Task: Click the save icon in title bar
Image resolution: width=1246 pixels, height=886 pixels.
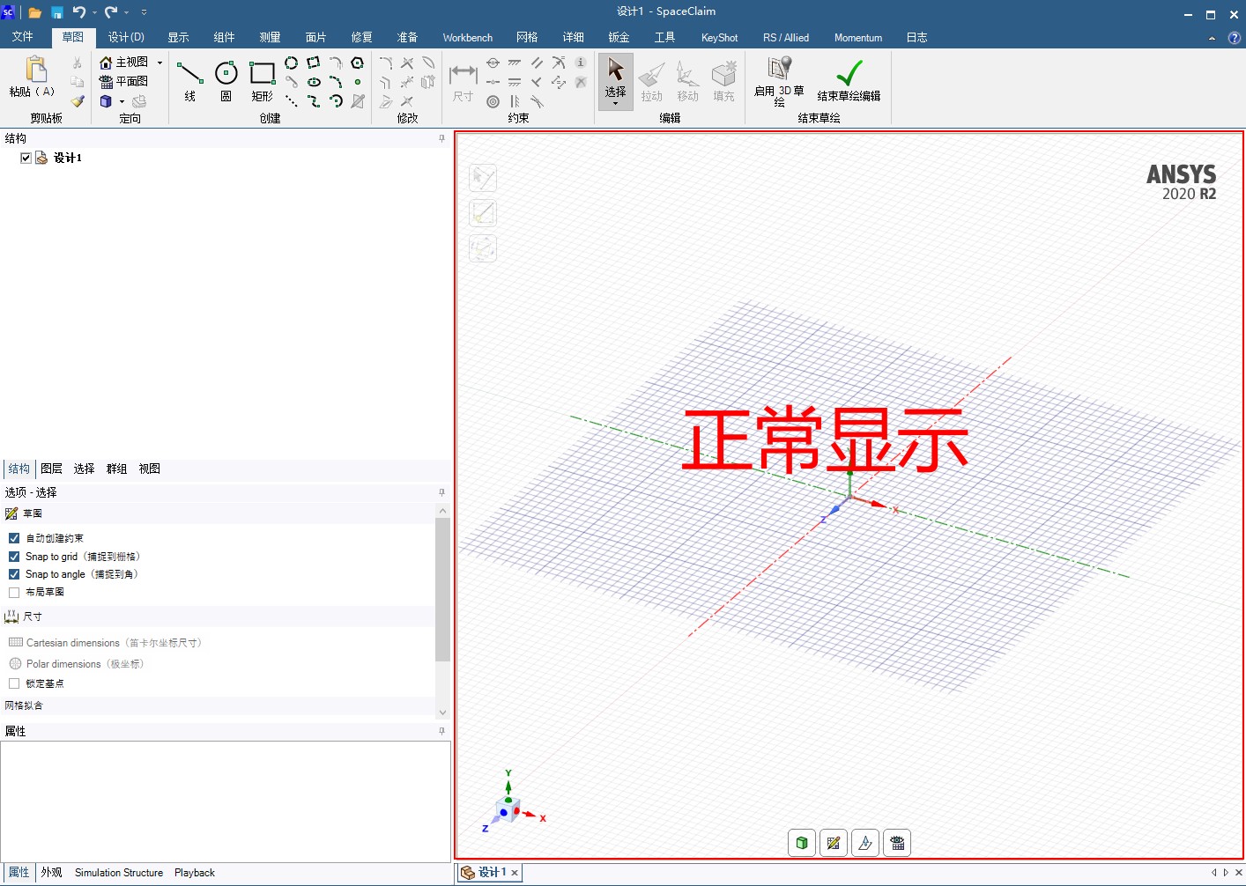Action: (57, 12)
